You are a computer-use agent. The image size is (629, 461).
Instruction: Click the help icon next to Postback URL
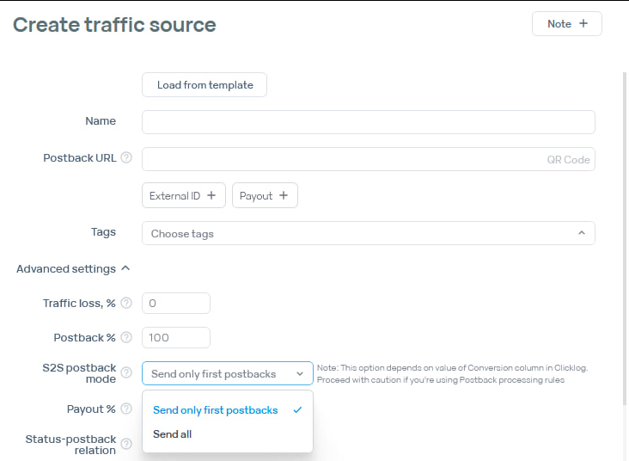(x=126, y=158)
